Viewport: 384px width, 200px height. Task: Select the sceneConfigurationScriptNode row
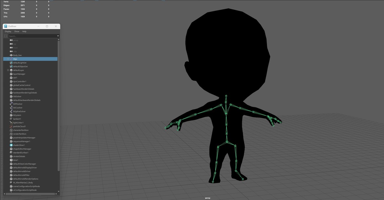30,186
